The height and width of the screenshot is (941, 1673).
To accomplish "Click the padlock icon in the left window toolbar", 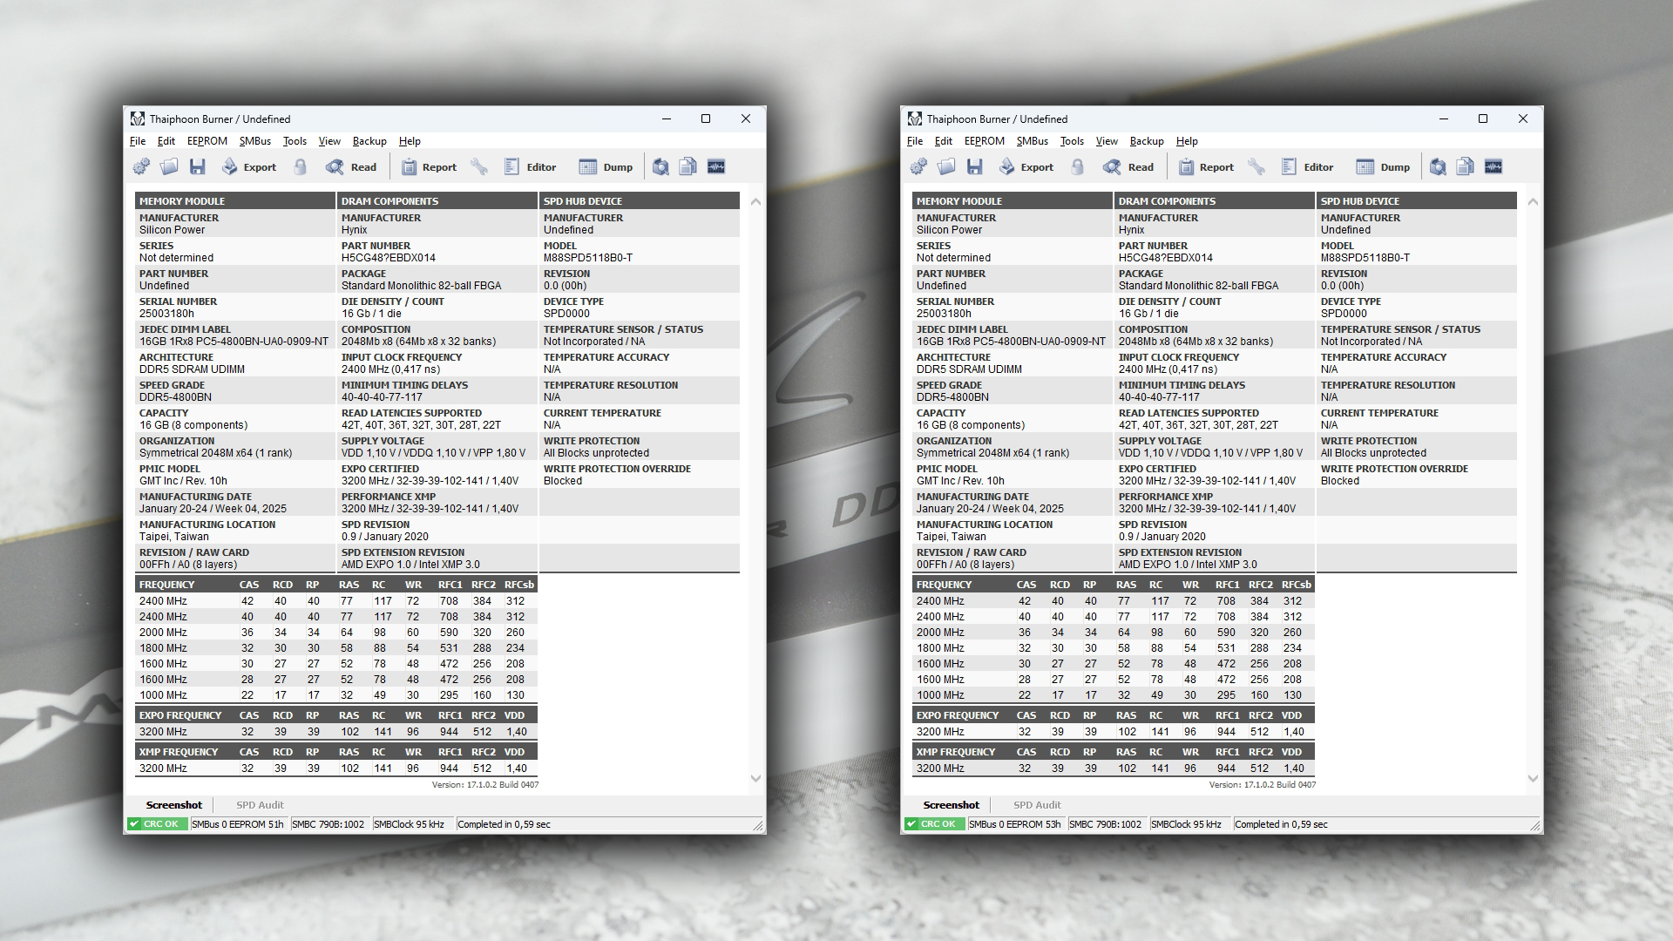I will (x=301, y=166).
